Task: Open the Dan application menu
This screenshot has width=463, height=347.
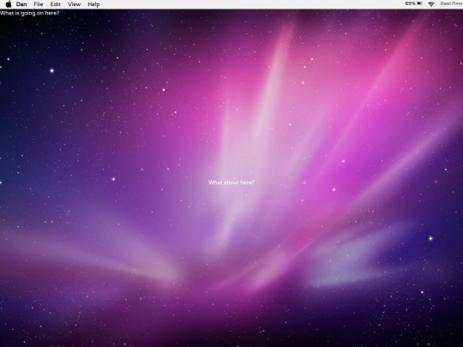Action: pyautogui.click(x=21, y=4)
